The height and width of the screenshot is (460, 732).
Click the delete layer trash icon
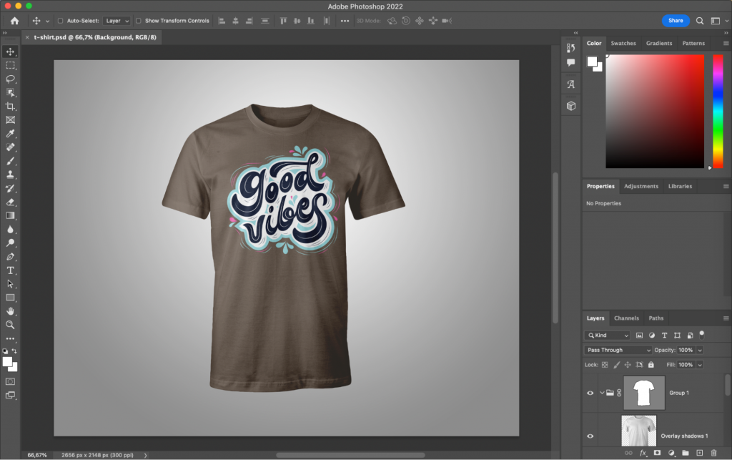tap(713, 453)
